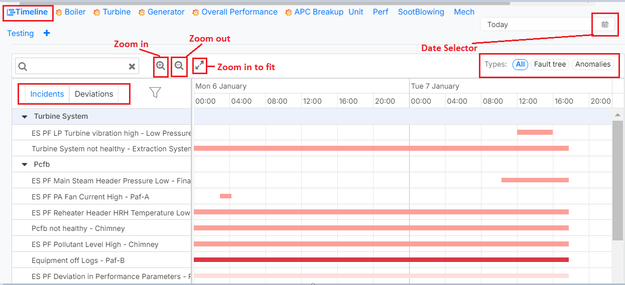The height and width of the screenshot is (285, 625).
Task: Click the Pcfb not healthy timeline bar
Action: [381, 228]
